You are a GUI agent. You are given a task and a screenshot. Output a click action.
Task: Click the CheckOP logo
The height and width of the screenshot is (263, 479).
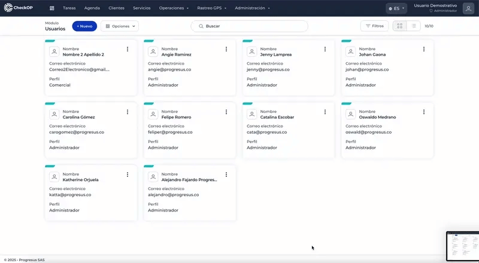click(x=19, y=8)
